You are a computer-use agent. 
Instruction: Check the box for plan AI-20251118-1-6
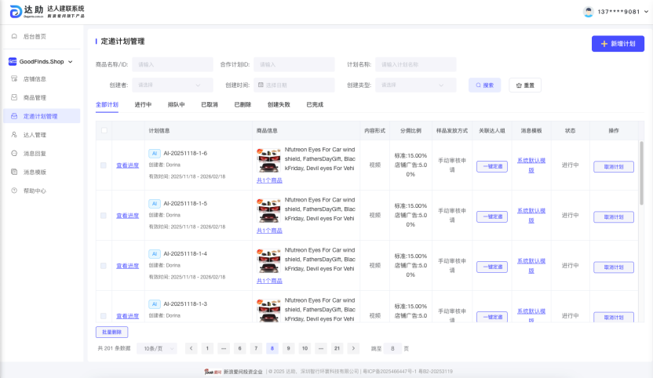104,165
